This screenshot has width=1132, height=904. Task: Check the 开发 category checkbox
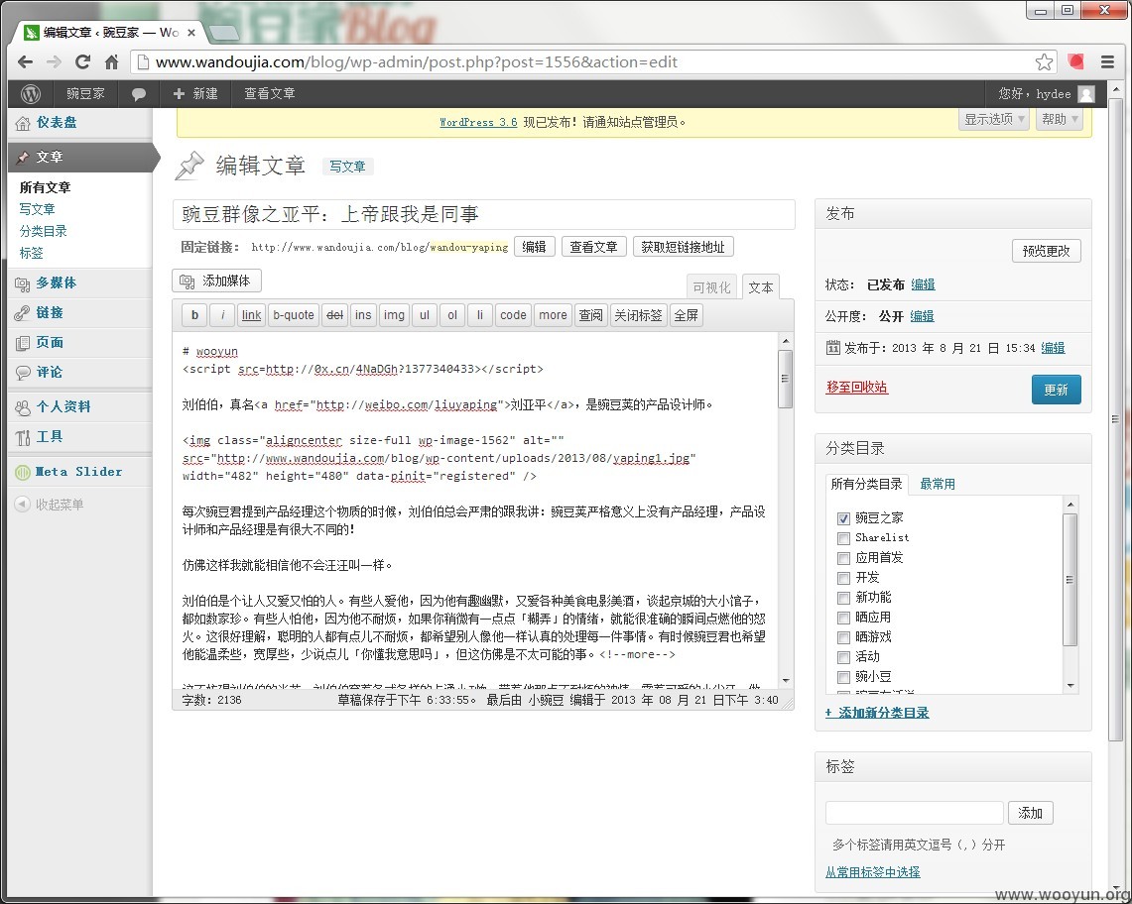[843, 578]
